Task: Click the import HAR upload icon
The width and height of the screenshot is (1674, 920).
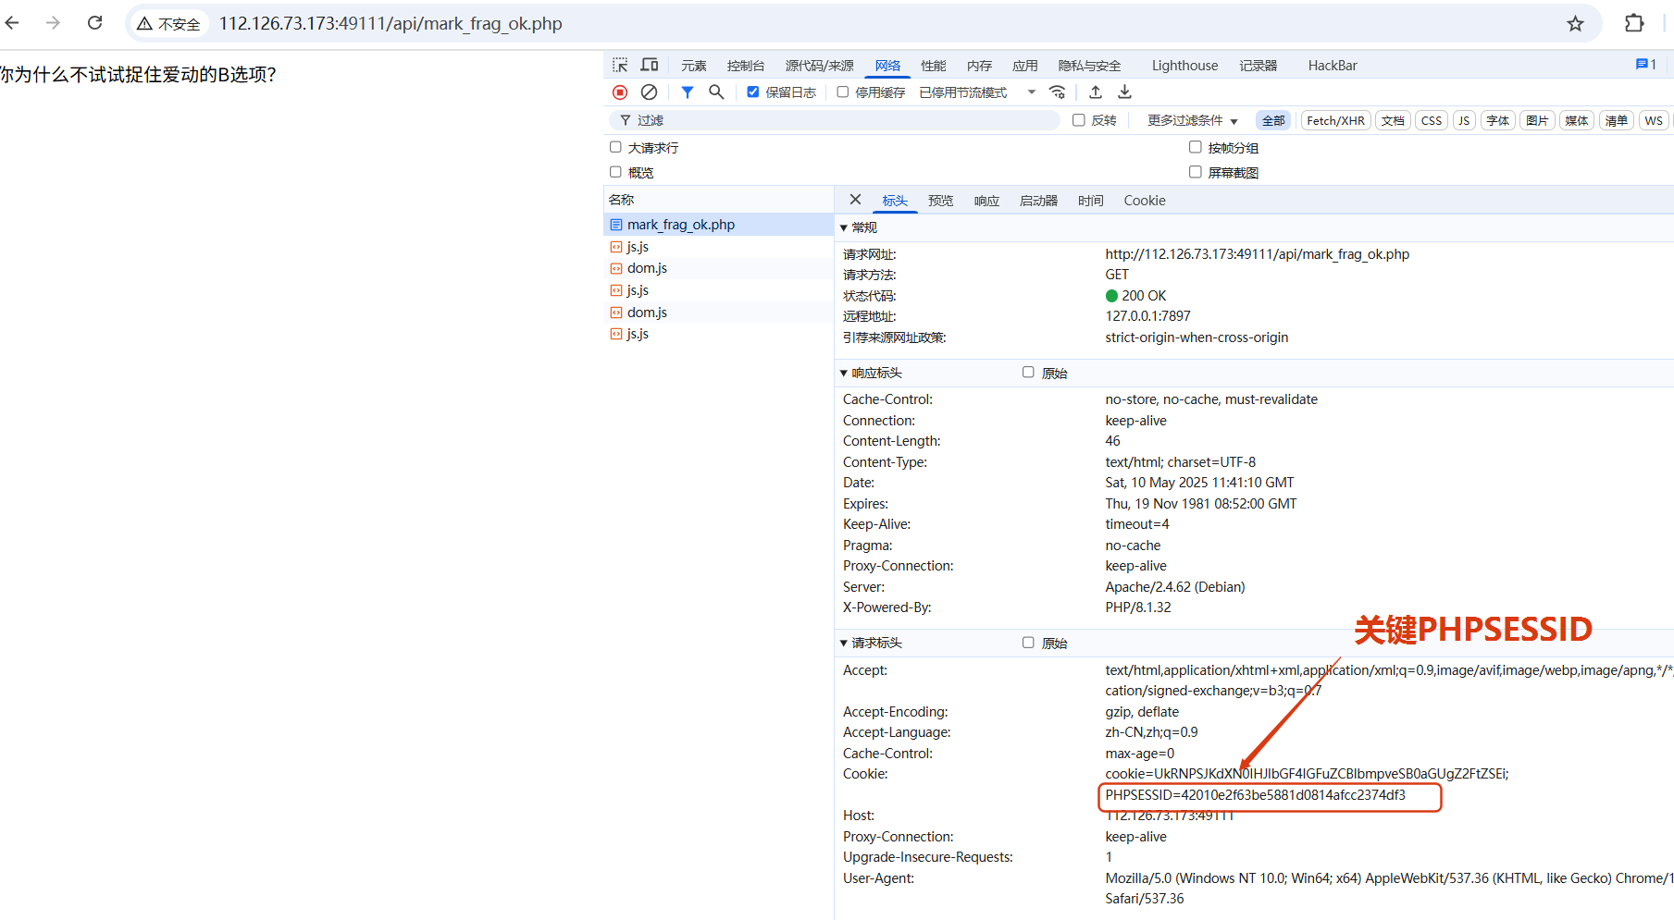Action: pos(1096,92)
